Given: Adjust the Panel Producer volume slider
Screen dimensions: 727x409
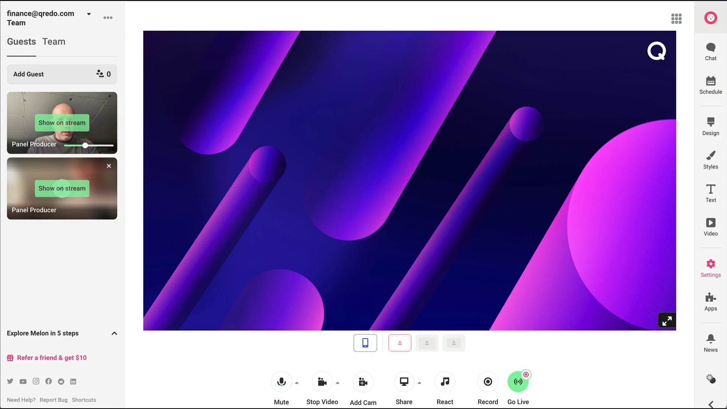Looking at the screenshot, I should [x=85, y=145].
